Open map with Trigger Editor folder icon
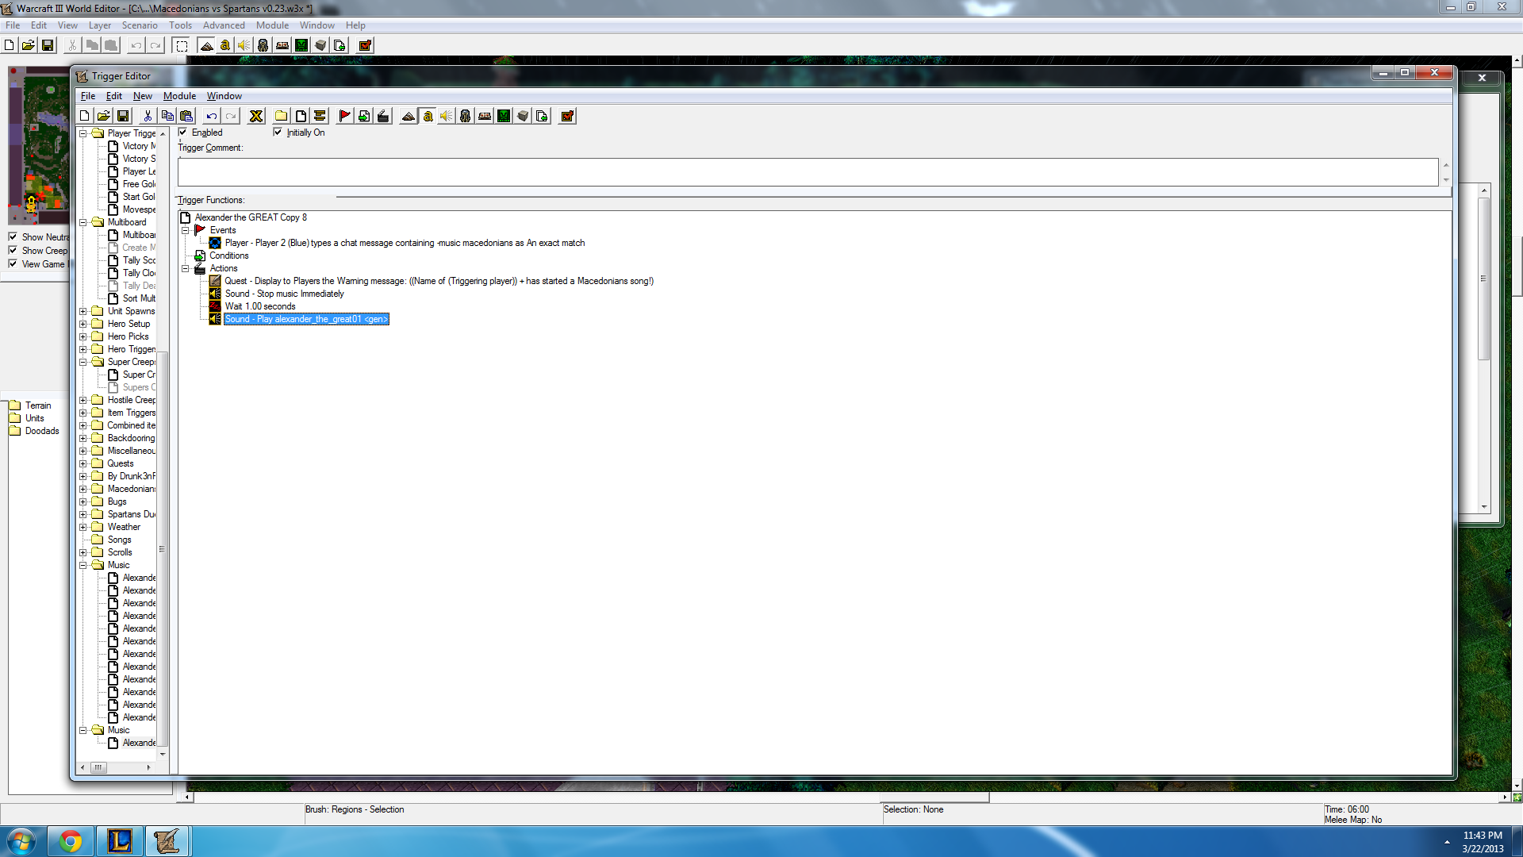1523x857 pixels. pos(104,117)
